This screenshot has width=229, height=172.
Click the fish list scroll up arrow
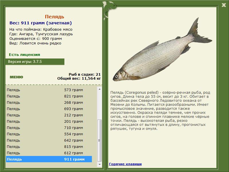pos(99,89)
